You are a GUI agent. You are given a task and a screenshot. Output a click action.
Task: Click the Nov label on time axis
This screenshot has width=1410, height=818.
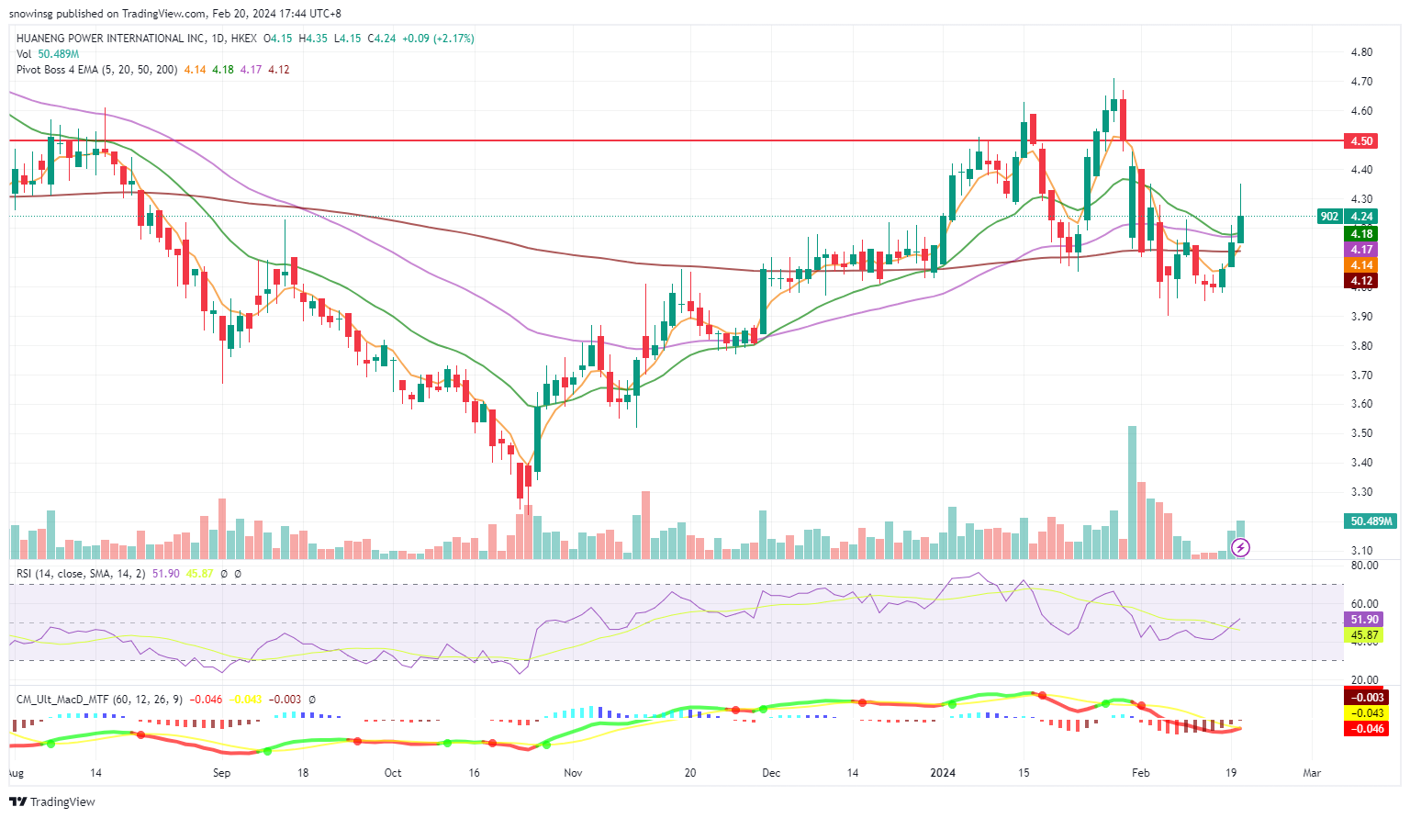point(574,773)
